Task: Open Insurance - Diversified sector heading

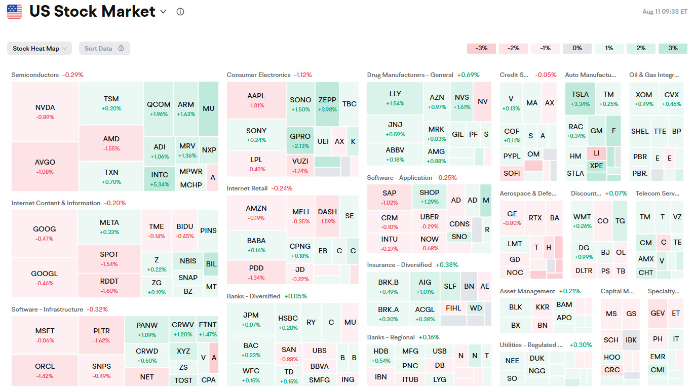Action: pos(400,265)
